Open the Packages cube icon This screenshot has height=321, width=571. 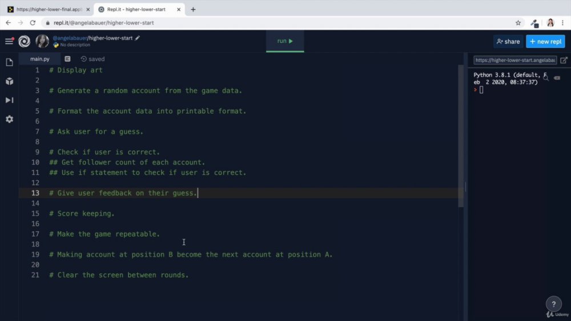click(x=10, y=81)
